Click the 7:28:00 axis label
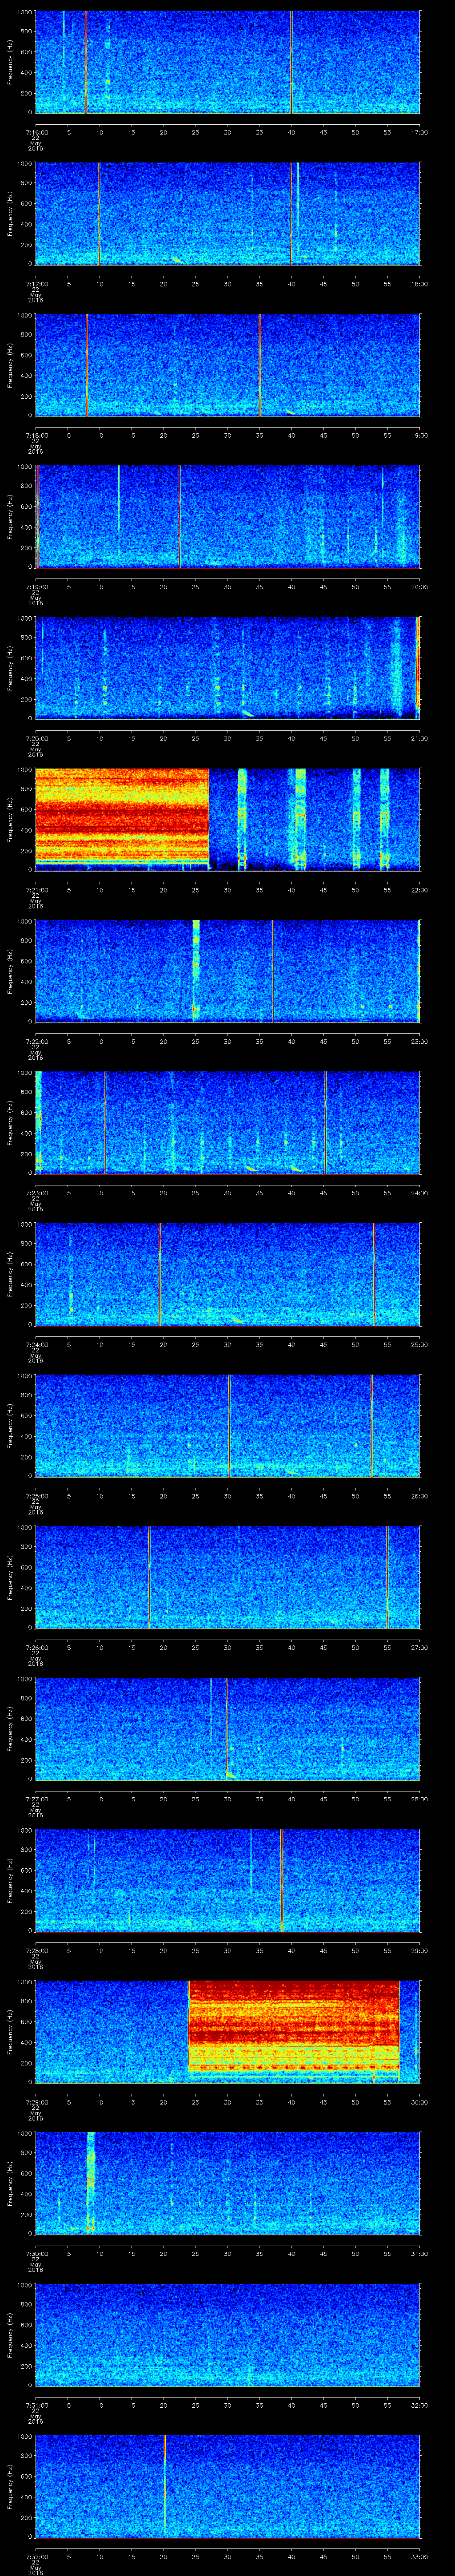 pyautogui.click(x=36, y=1950)
